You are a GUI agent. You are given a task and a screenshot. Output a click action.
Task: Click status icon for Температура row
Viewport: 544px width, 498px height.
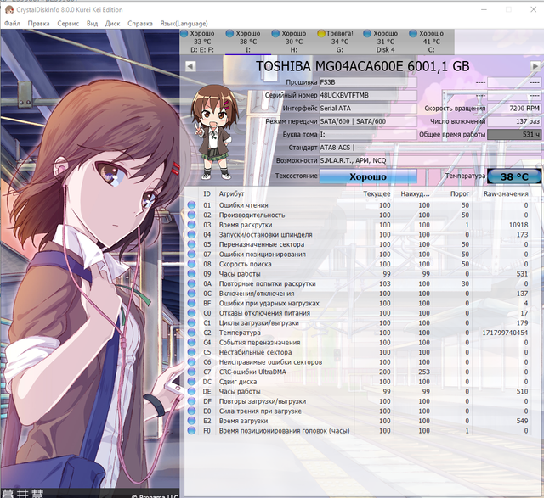point(191,333)
